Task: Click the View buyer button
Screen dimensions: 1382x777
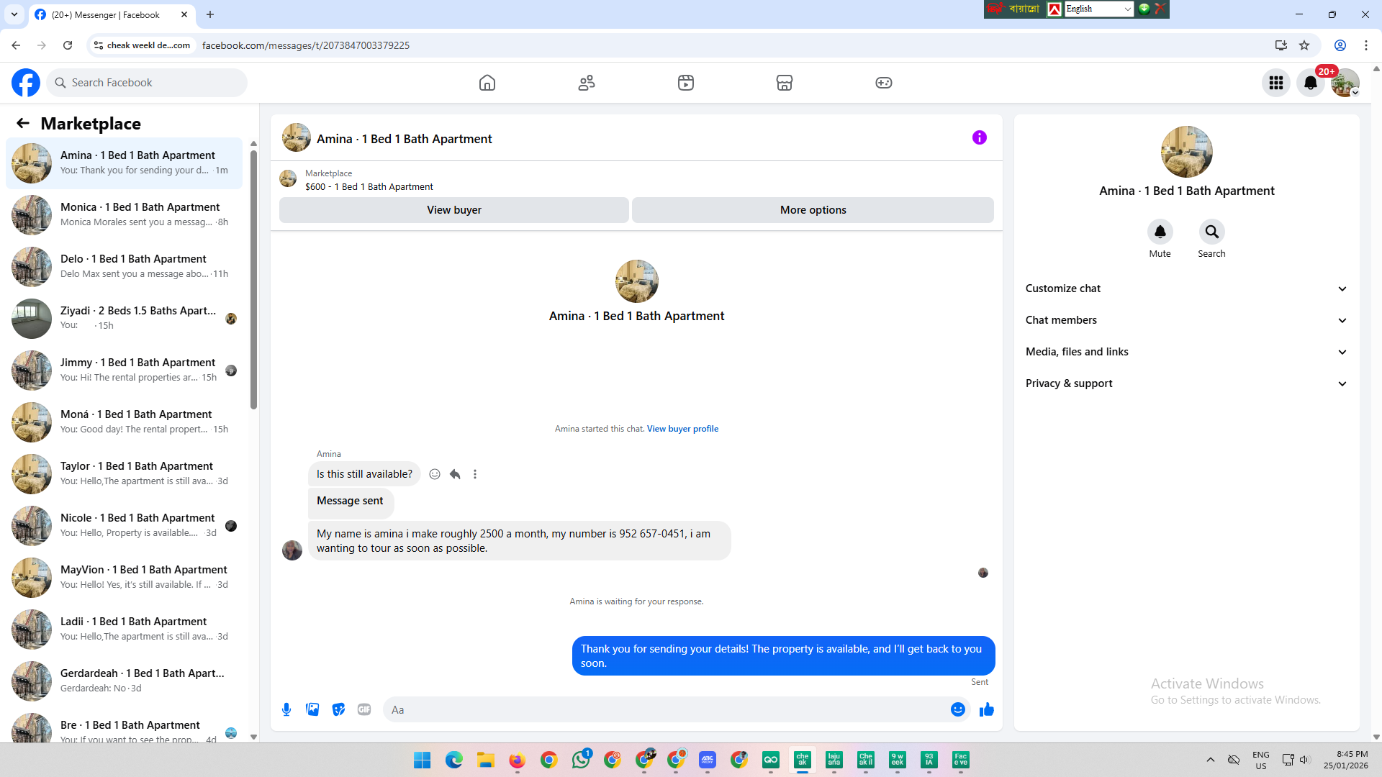Action: click(454, 210)
